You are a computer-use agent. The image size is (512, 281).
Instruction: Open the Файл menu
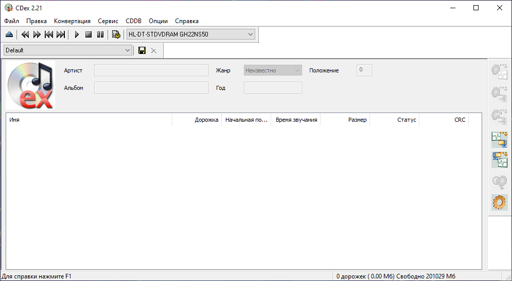(x=12, y=21)
